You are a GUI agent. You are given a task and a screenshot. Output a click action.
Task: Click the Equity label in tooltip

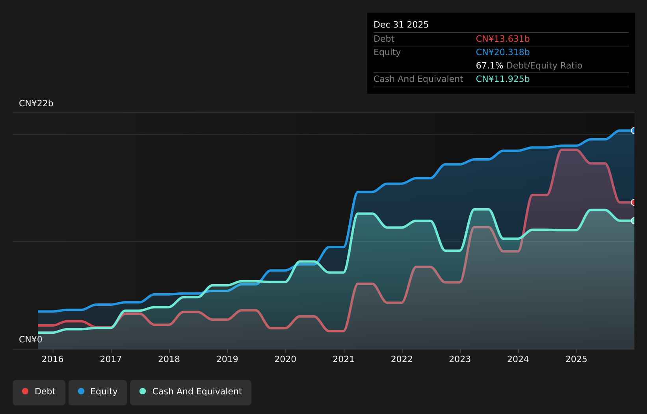point(387,52)
